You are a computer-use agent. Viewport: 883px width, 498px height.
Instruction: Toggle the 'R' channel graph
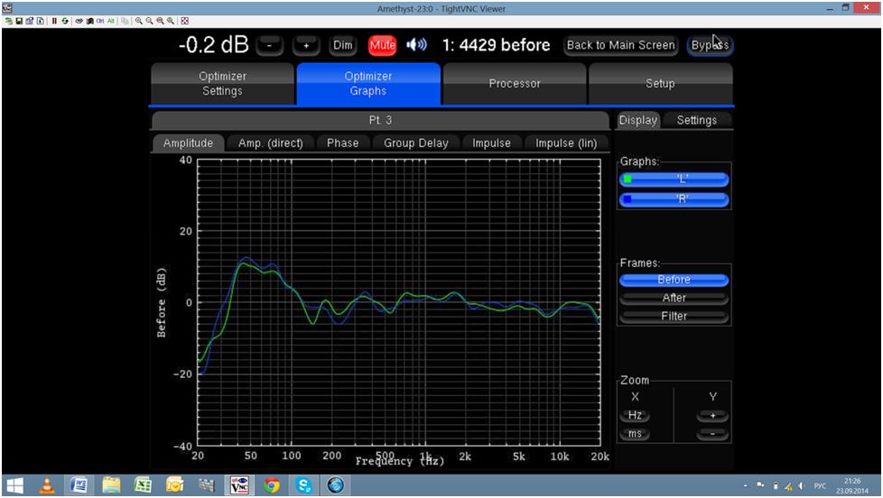(674, 199)
